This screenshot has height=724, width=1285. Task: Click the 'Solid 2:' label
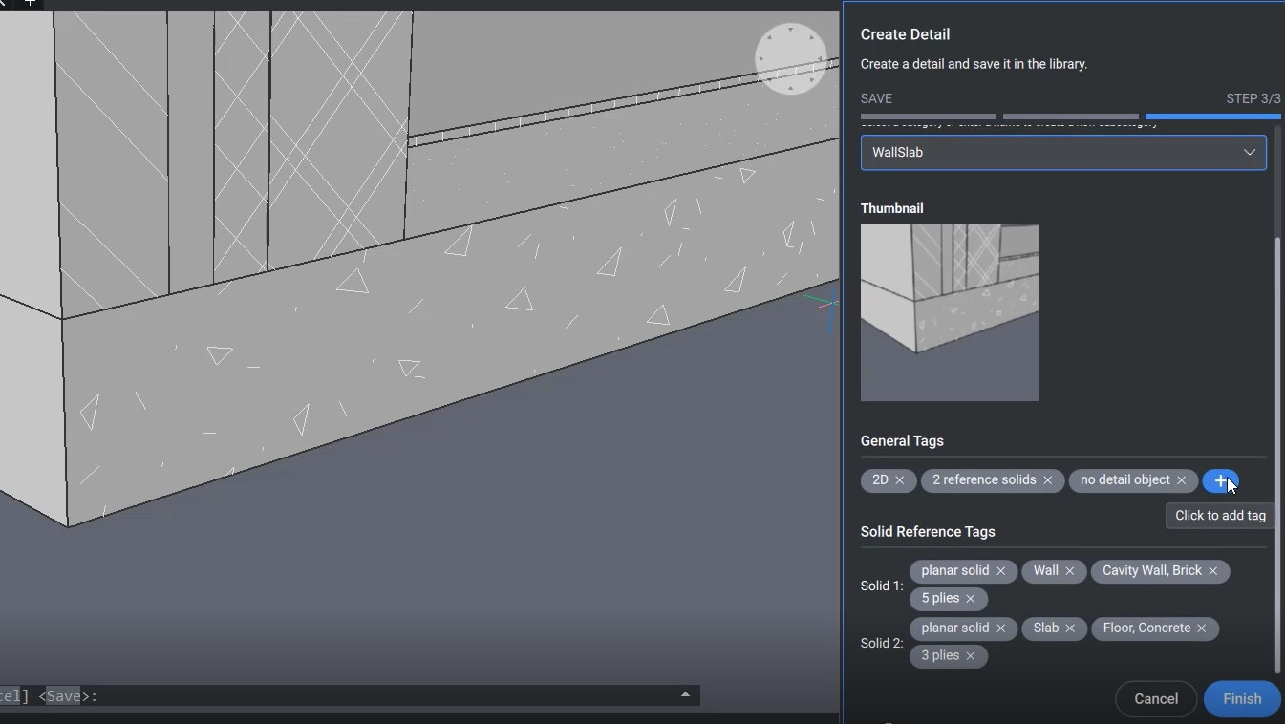click(882, 643)
